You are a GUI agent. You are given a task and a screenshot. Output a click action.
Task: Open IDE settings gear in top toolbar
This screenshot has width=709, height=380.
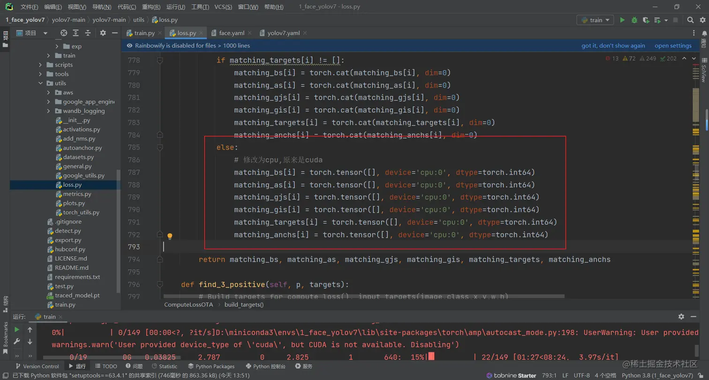(x=702, y=20)
